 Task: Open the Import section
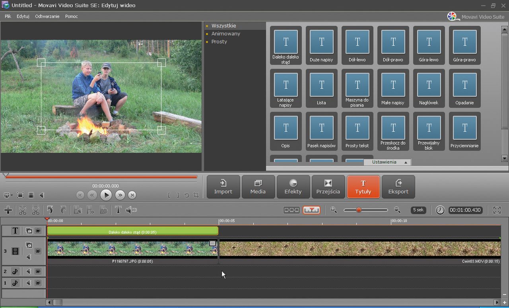(223, 187)
